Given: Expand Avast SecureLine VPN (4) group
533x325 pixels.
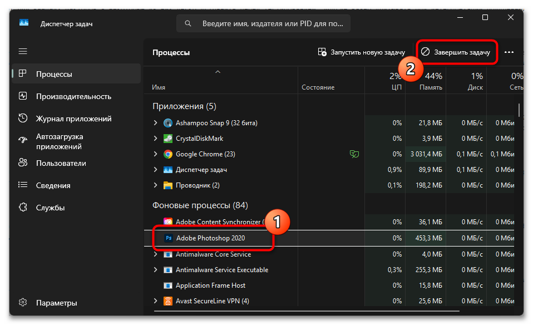Looking at the screenshot, I should [x=156, y=301].
